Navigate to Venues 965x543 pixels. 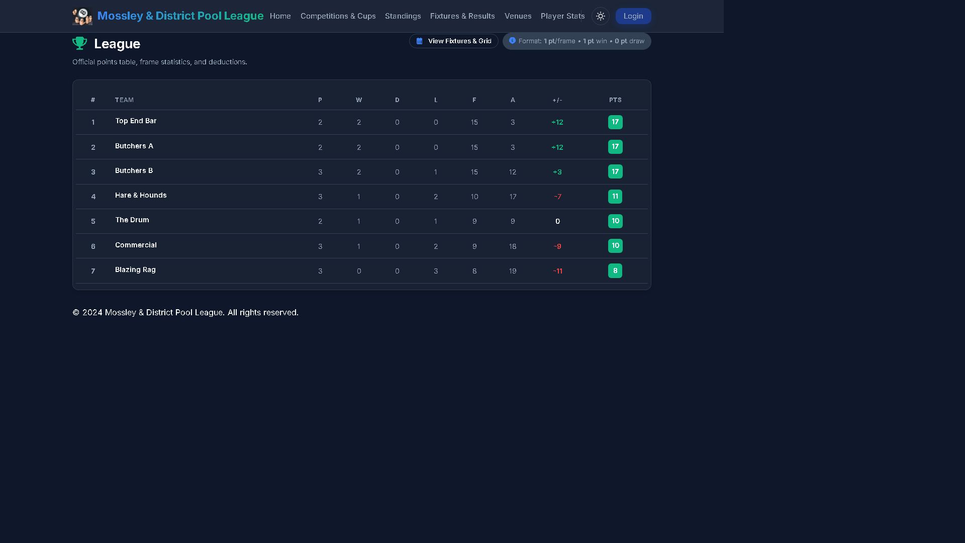518,16
